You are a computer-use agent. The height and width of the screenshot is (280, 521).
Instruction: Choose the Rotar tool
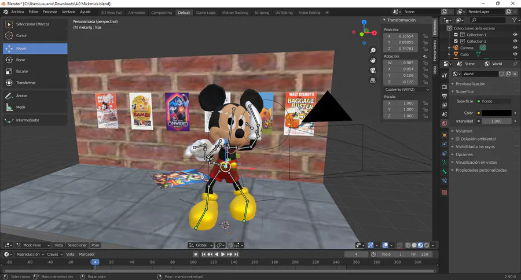click(35, 60)
